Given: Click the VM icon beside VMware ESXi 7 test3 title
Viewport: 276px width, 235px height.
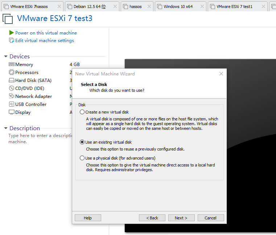Looking at the screenshot, I should [8, 18].
